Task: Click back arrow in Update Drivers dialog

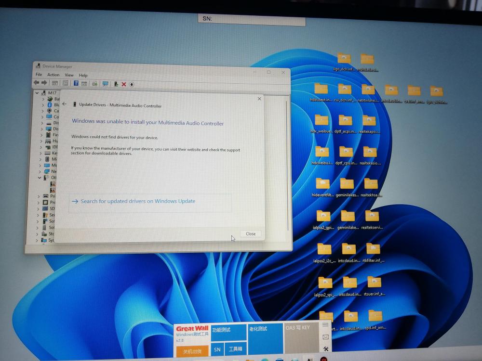Action: [64, 104]
